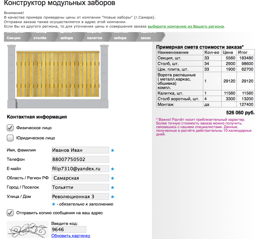Click into the 'Е-майл' field
Image resolution: width=263 pixels, height=239 pixels.
(x=80, y=169)
